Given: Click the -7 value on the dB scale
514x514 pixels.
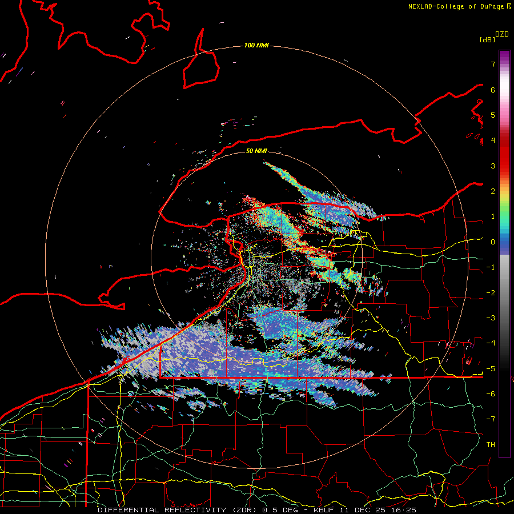Looking at the screenshot, I should [491, 419].
